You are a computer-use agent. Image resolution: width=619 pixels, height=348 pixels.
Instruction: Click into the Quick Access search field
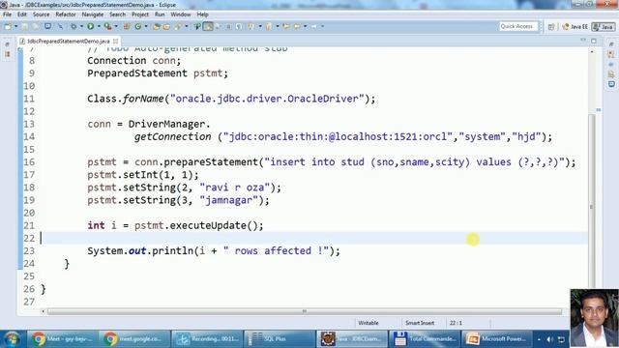coord(517,26)
